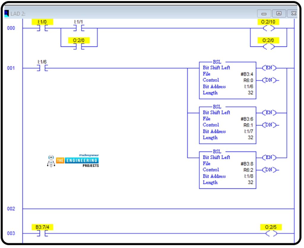Click the Bit Address I:1/7 entry

[249, 131]
